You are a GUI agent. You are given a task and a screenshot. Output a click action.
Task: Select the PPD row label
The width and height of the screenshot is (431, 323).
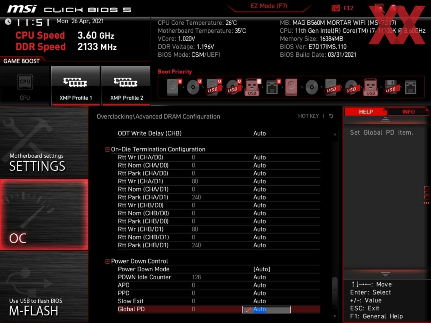124,293
